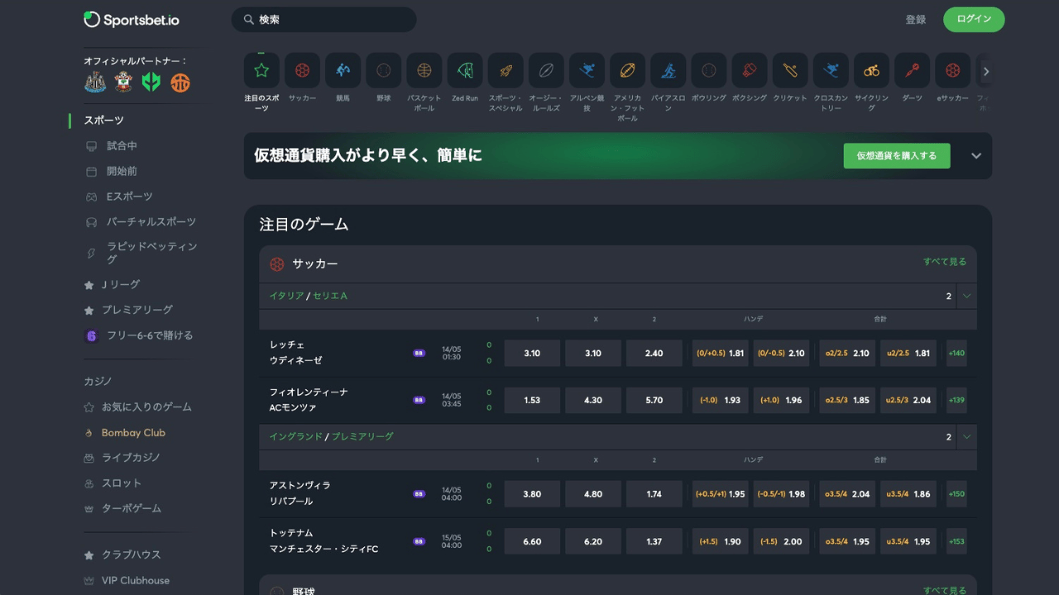
Task: Open Bombay Club casino link
Action: 133,432
